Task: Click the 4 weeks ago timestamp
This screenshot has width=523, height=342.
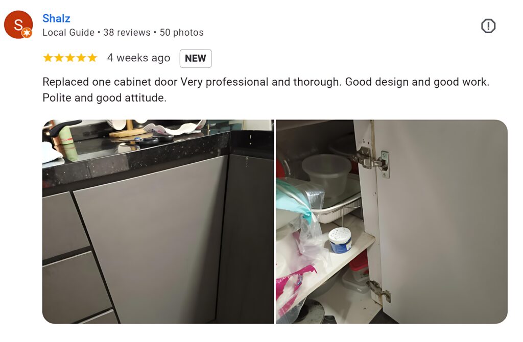Action: pyautogui.click(x=138, y=58)
